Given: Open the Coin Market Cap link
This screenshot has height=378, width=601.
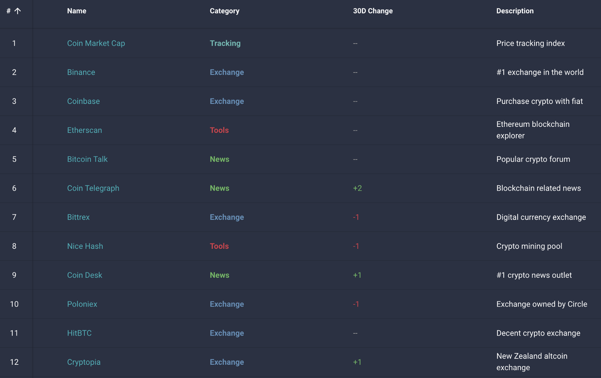Looking at the screenshot, I should pyautogui.click(x=96, y=43).
